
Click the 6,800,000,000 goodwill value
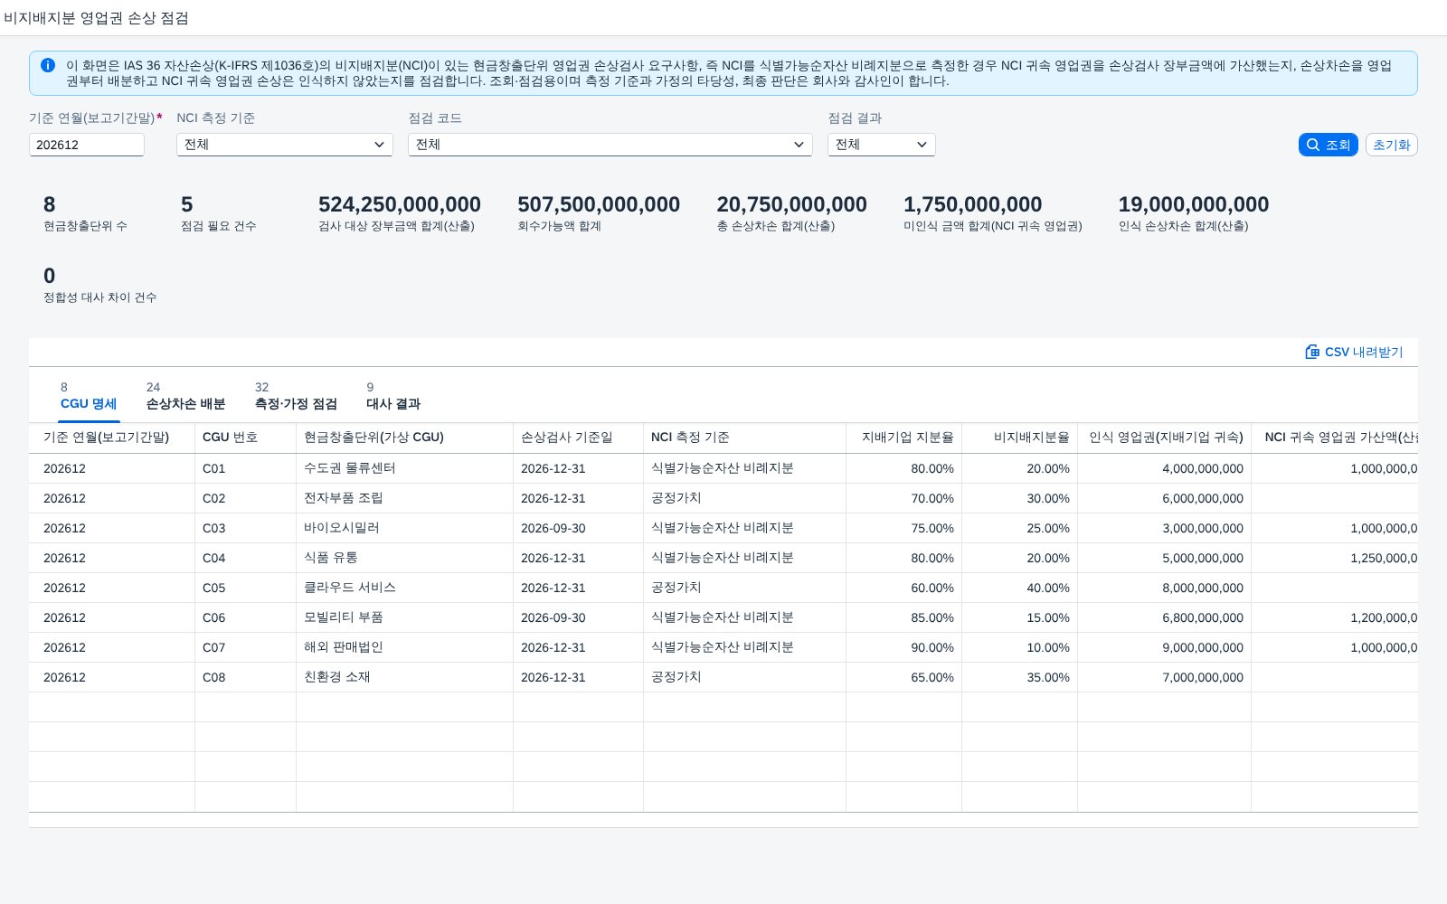(1203, 618)
